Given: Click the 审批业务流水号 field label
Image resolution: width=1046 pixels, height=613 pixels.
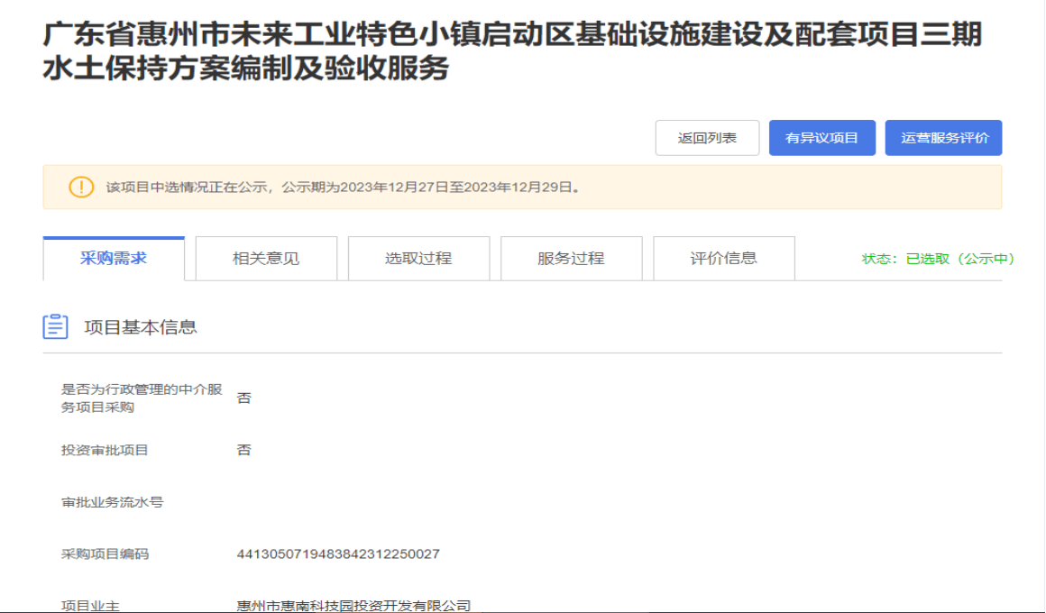Looking at the screenshot, I should [112, 502].
